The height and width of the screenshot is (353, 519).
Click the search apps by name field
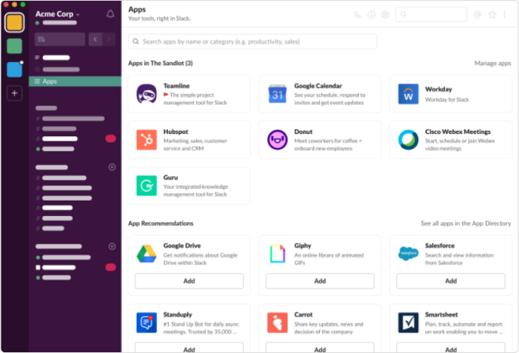click(252, 41)
